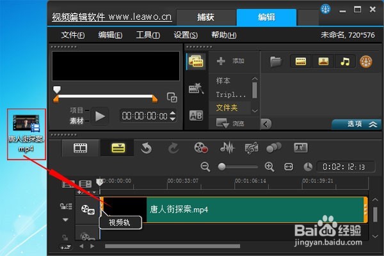
Task: Move library folder list down arrow
Action: [255, 111]
